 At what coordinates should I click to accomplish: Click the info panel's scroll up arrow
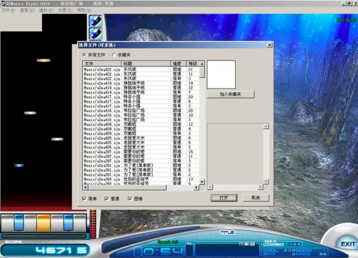[266, 126]
